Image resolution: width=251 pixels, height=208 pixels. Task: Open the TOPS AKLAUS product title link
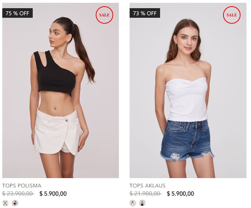(x=147, y=186)
